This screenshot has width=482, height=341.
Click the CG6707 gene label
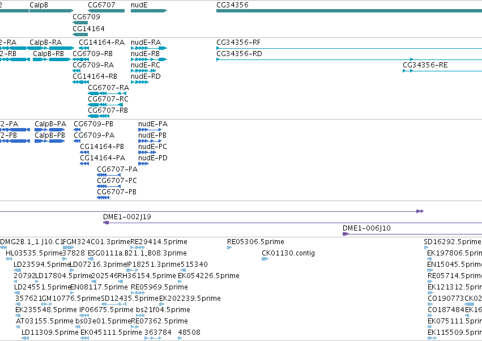(x=101, y=5)
